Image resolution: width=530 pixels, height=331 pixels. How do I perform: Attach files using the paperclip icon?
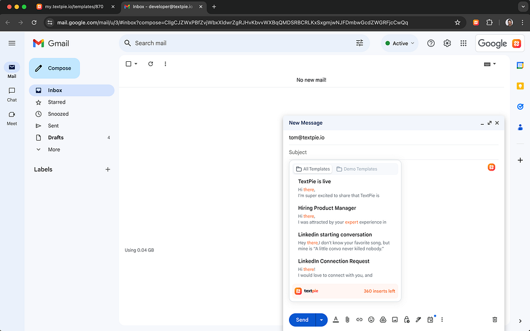pyautogui.click(x=347, y=319)
